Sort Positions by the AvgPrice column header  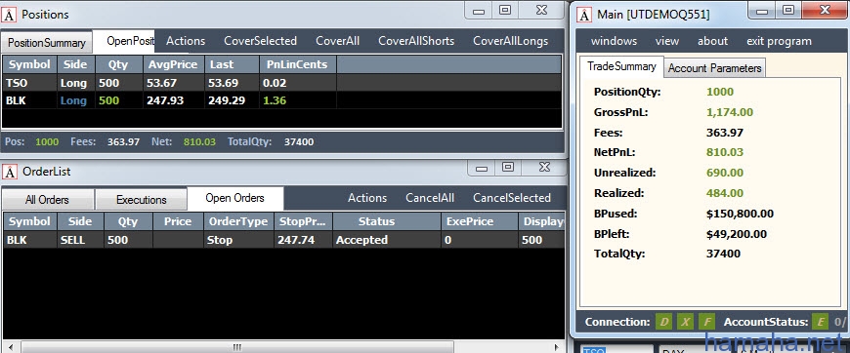pyautogui.click(x=174, y=64)
